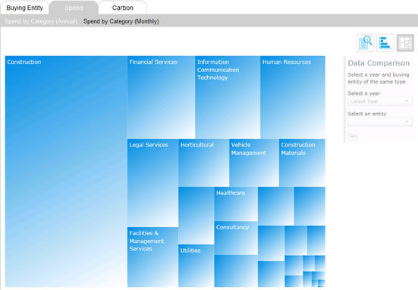Viewport: 418px width, 290px height.
Task: Select the Utilities treemap block
Action: point(196,266)
